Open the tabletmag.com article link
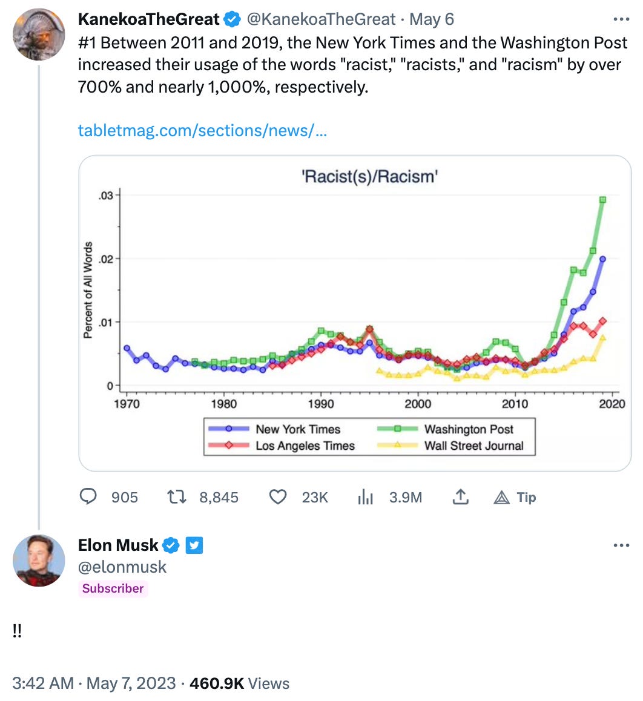 [x=202, y=130]
